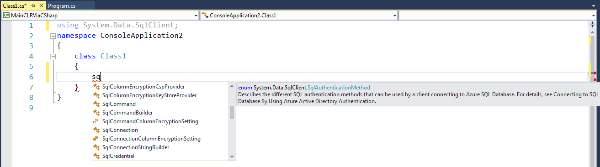Click IntelliSense list scroll up arrow
This screenshot has height=167, width=600.
[x=232, y=86]
